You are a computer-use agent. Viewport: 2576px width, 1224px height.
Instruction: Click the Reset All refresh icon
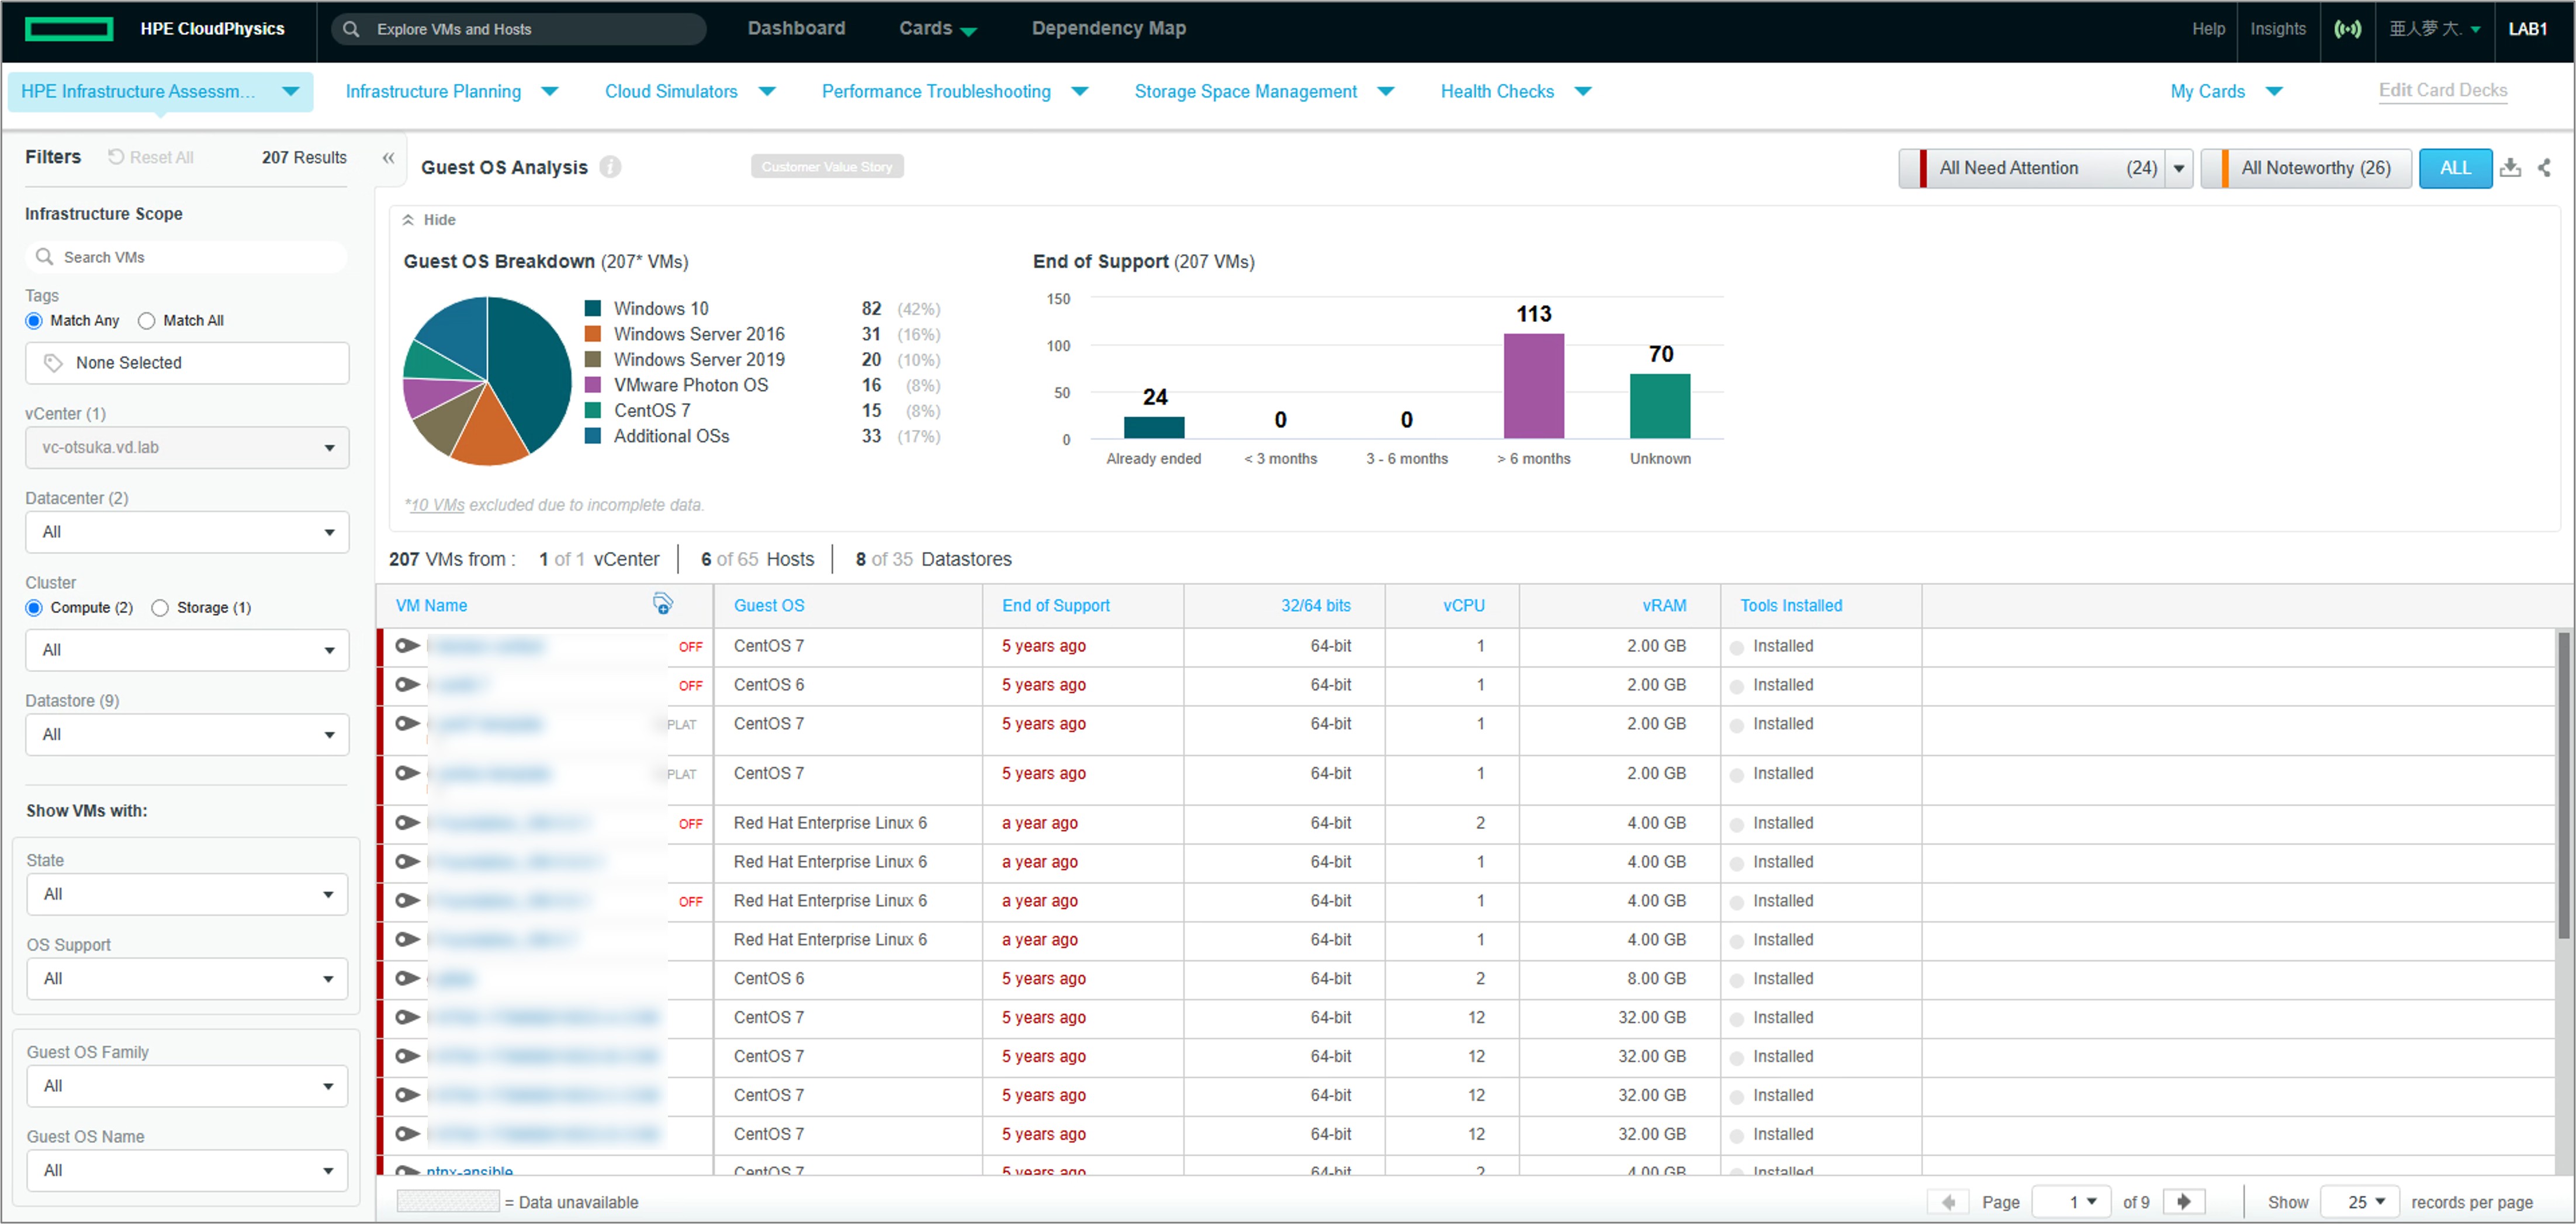116,157
